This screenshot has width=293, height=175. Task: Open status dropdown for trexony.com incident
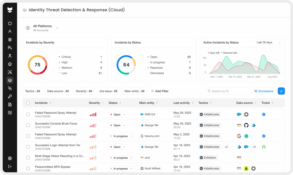pos(122,136)
